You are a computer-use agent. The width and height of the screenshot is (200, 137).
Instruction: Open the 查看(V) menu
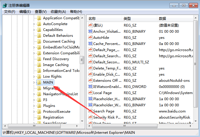click(x=40, y=12)
